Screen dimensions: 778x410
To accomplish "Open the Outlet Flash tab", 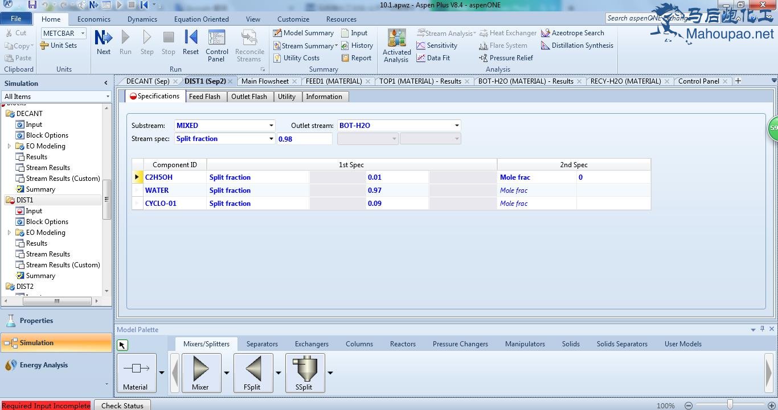I will point(249,97).
